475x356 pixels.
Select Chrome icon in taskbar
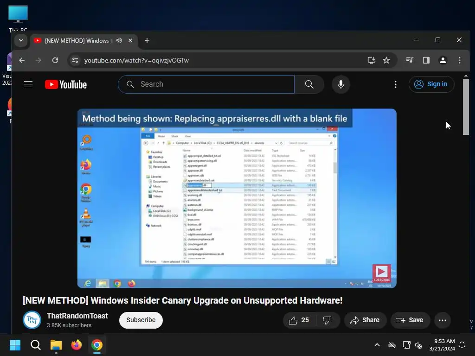(x=97, y=345)
